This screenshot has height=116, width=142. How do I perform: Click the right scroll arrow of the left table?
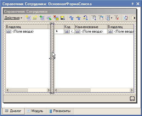[48, 90]
